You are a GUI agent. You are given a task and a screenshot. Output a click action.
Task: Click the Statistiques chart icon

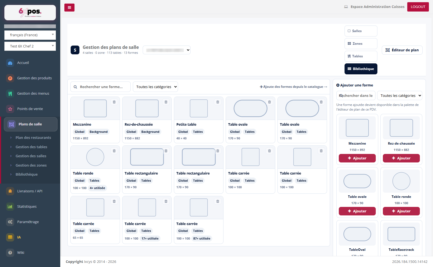pyautogui.click(x=10, y=207)
